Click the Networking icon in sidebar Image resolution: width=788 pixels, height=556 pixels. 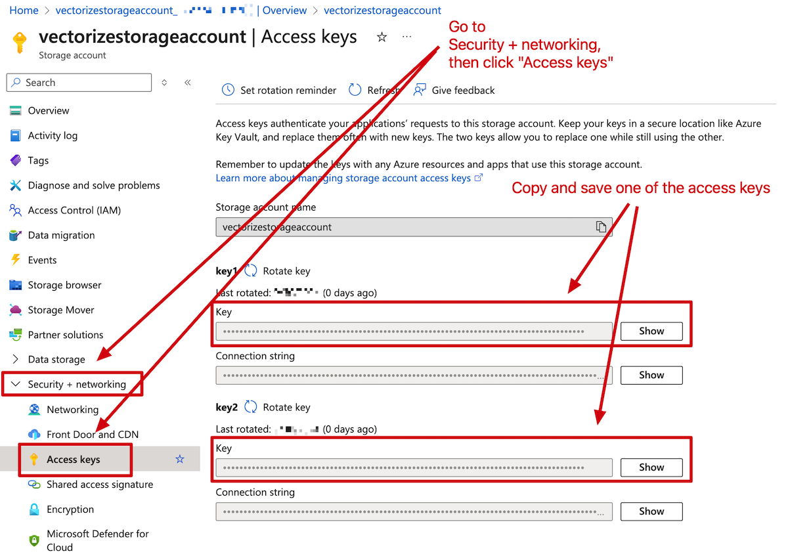tap(34, 410)
